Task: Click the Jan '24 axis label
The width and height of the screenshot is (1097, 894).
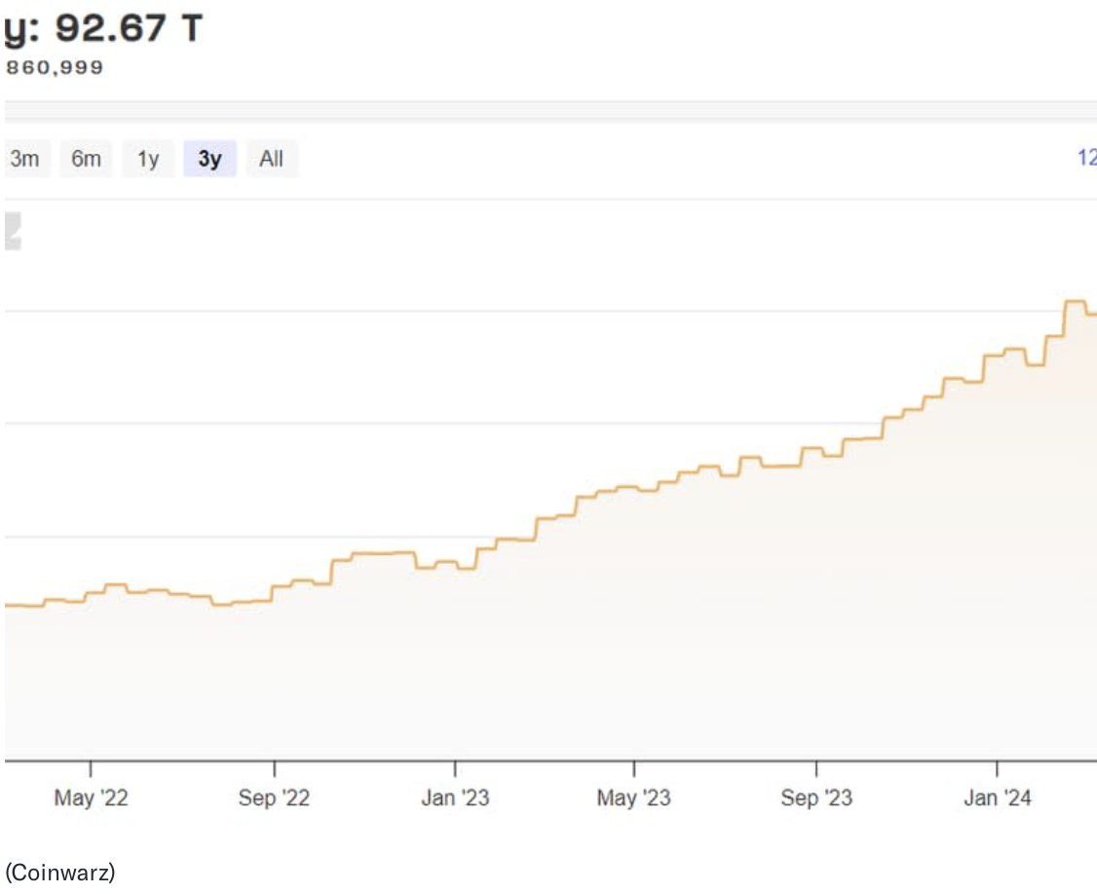Action: pyautogui.click(x=997, y=799)
